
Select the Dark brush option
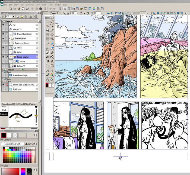[x=4, y=110]
